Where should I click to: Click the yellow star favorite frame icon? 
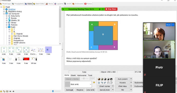94,82
